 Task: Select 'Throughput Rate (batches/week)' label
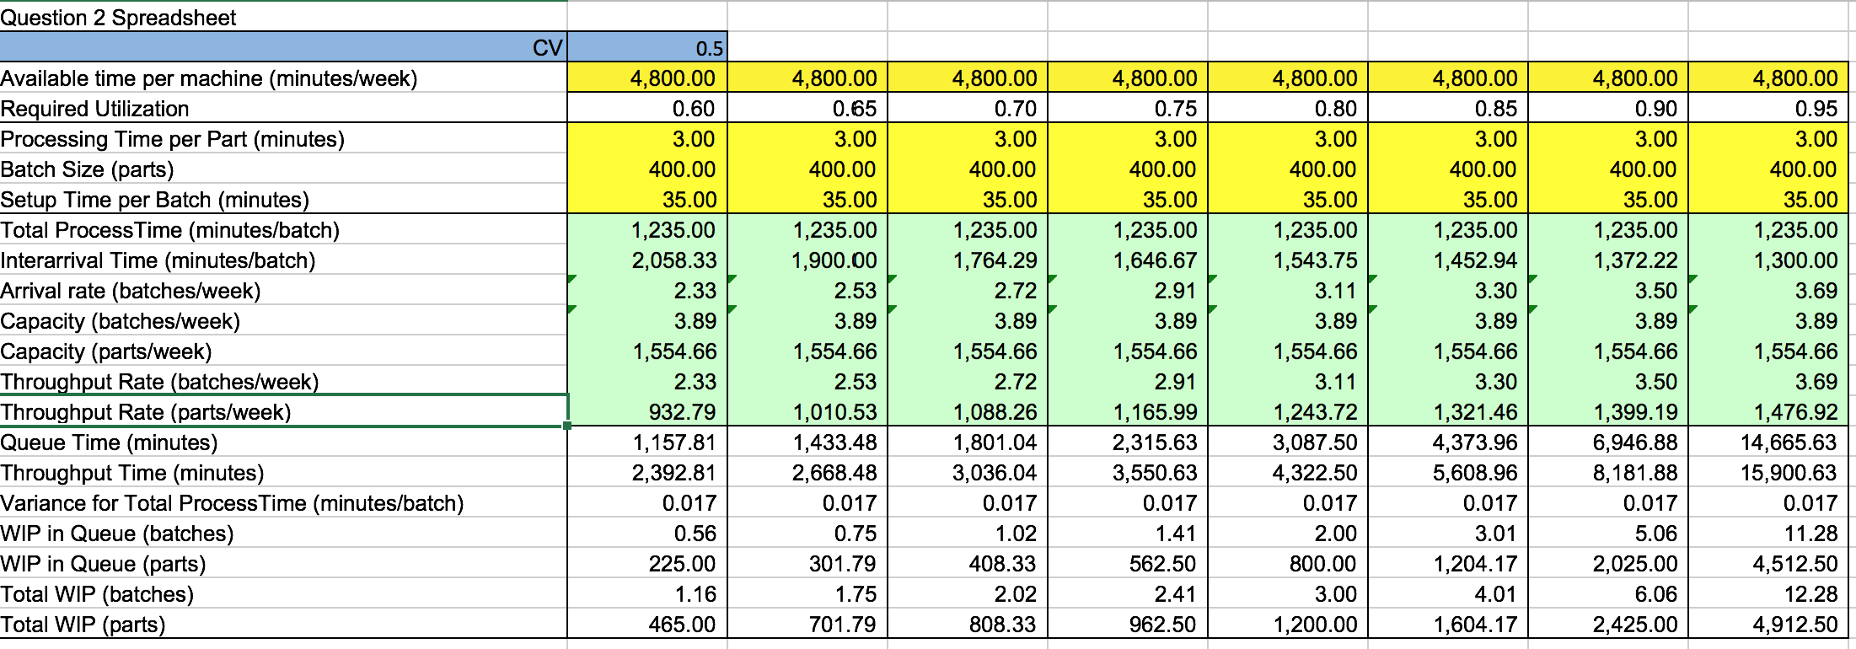(x=283, y=381)
